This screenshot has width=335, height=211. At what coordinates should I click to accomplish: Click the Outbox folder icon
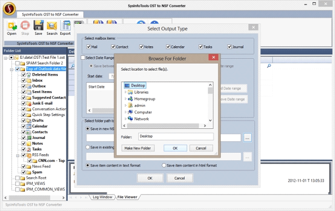click(28, 86)
